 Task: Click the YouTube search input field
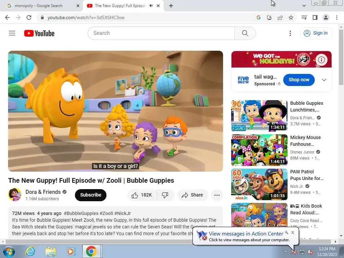coord(161,33)
